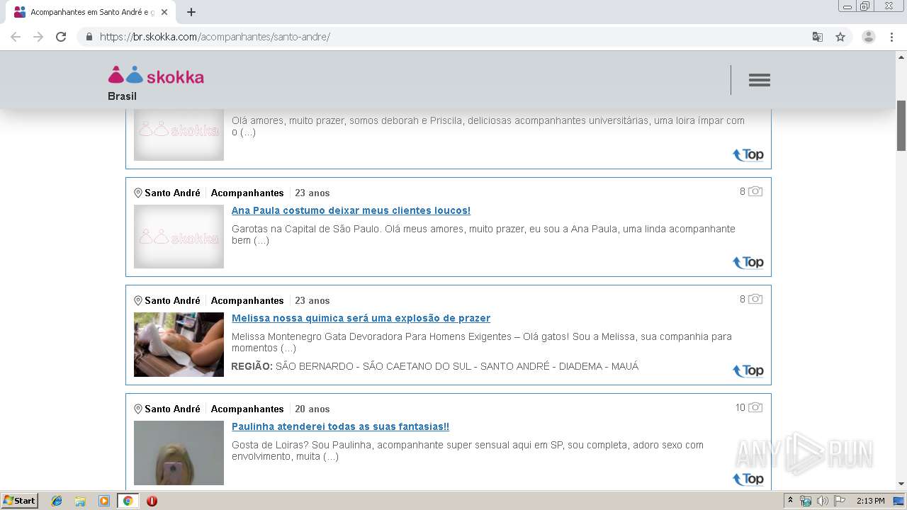The image size is (907, 510).
Task: Open taskbar clock showing 2:13 PM
Action: pos(870,501)
